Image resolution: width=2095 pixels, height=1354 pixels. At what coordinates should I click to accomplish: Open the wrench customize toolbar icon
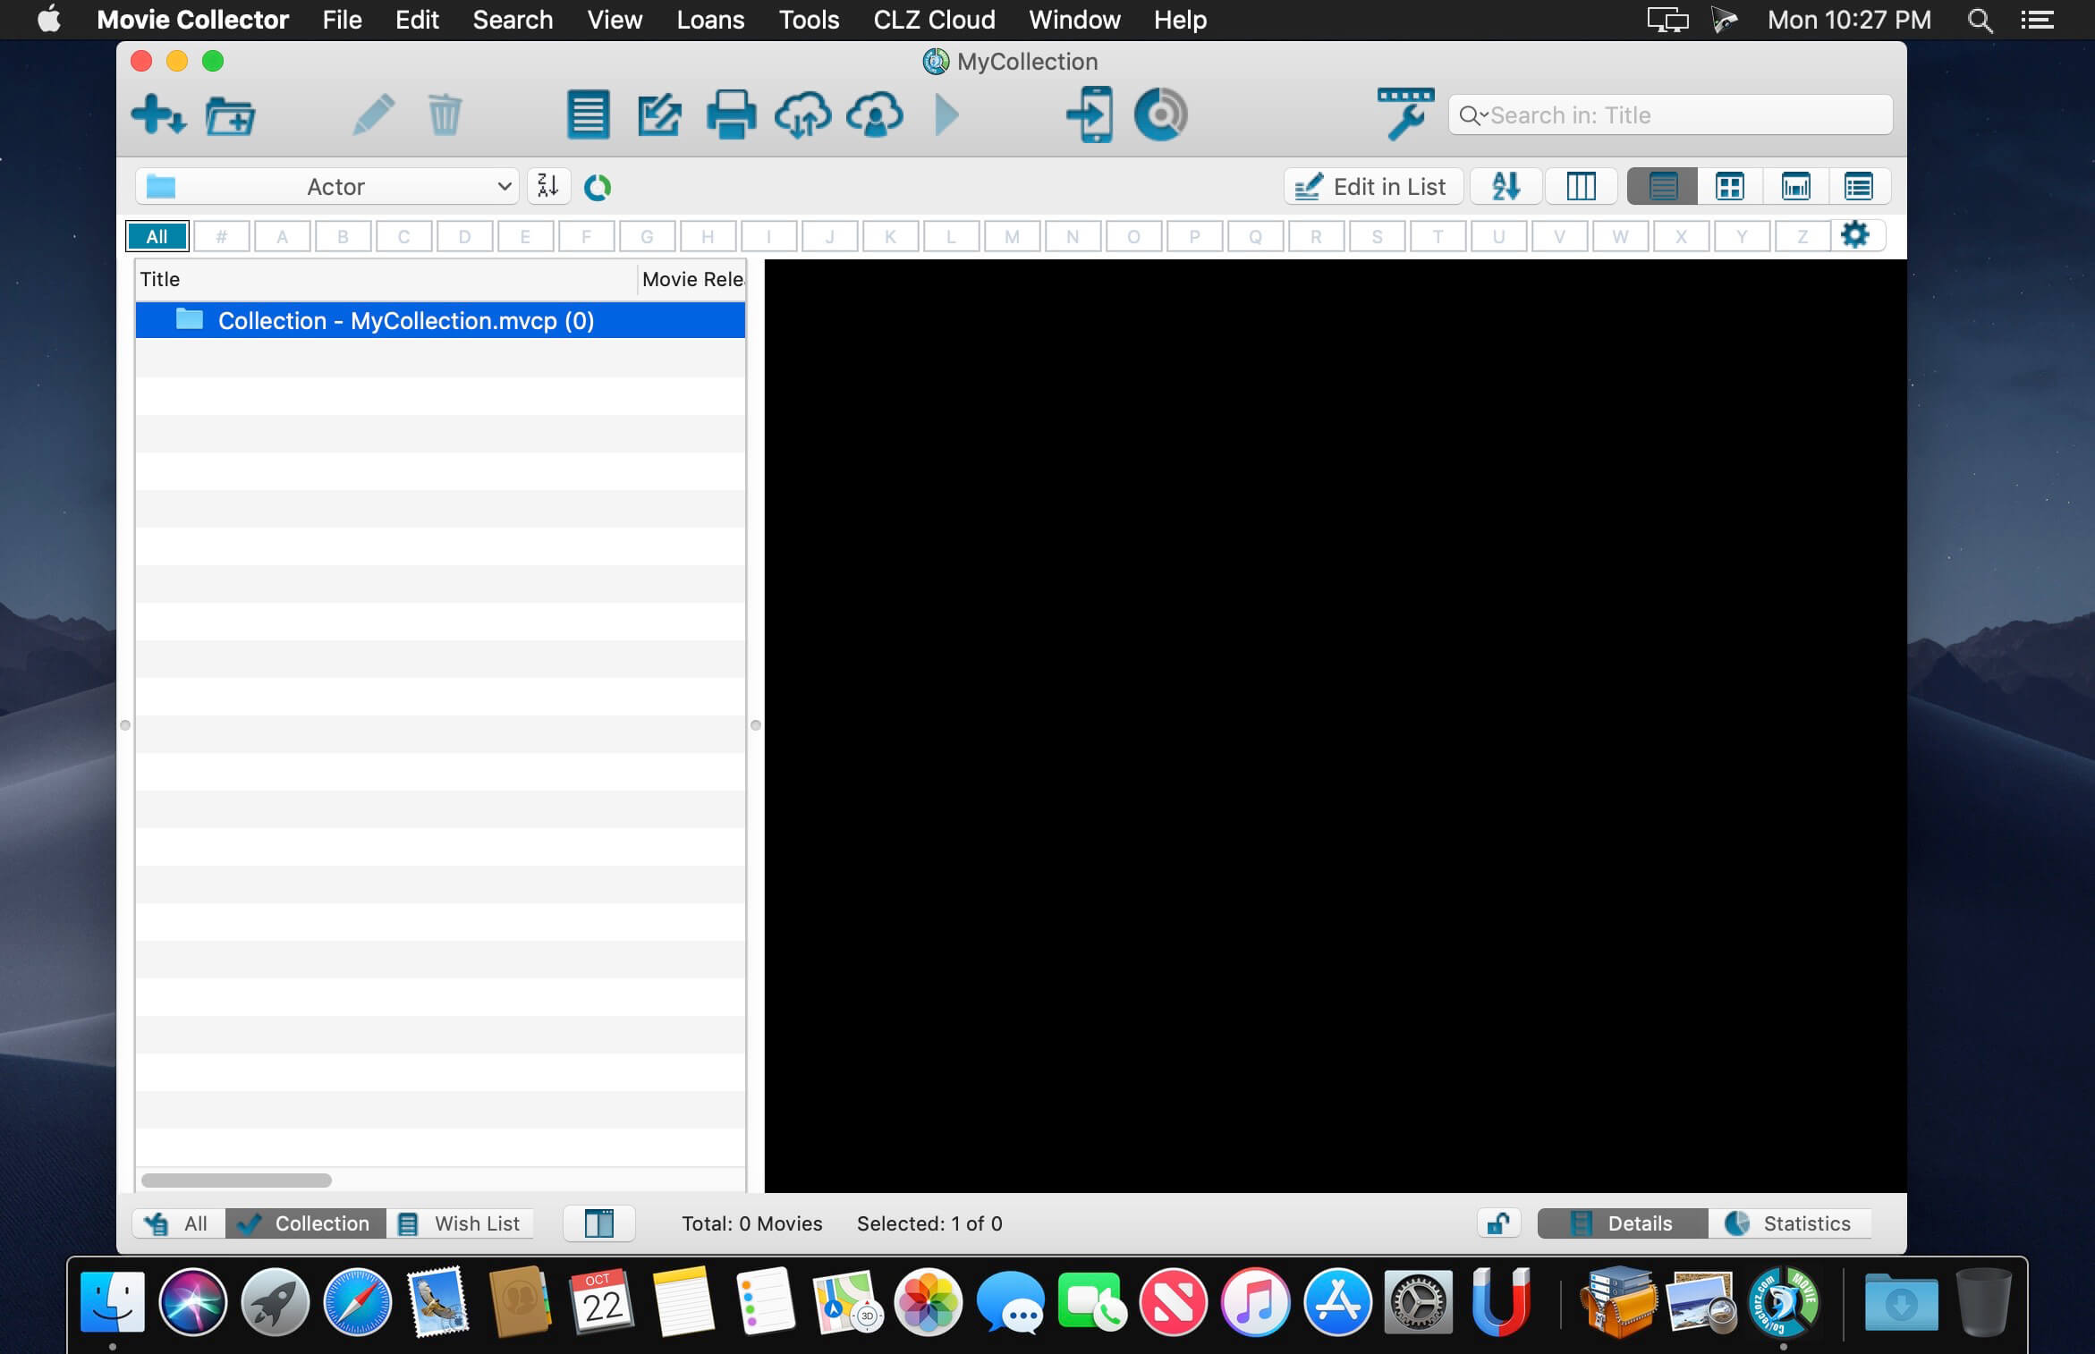[x=1405, y=114]
